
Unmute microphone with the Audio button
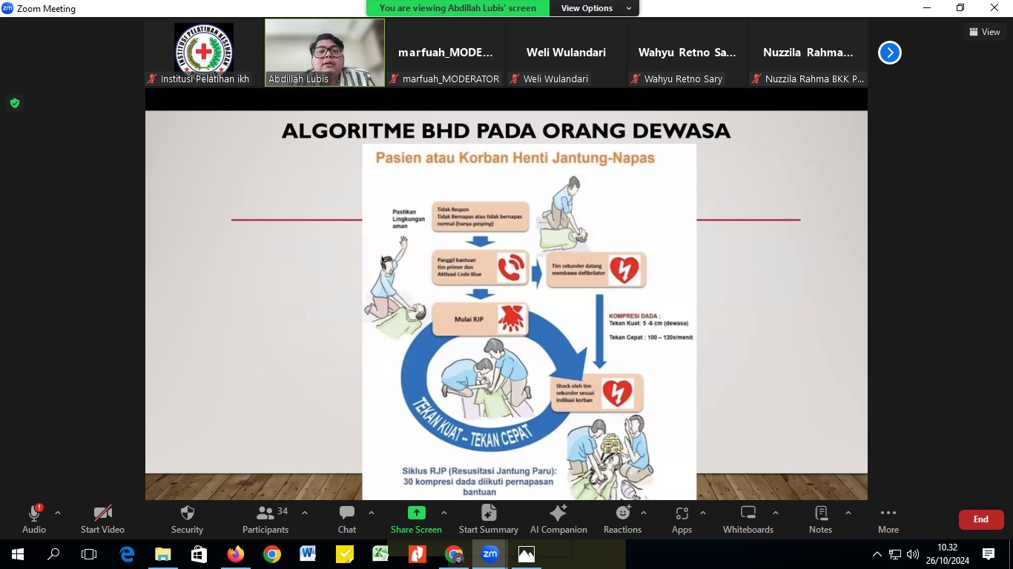[x=34, y=519]
